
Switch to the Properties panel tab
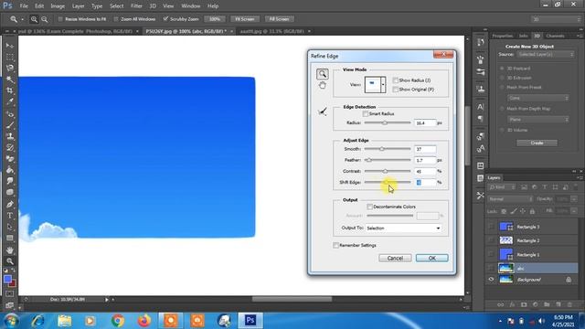503,36
